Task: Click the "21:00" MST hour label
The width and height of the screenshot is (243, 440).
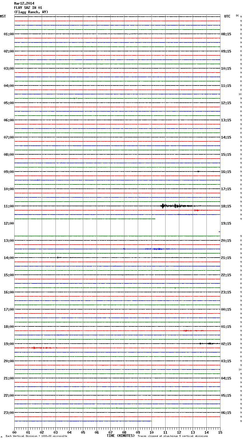Action: (x=9, y=378)
